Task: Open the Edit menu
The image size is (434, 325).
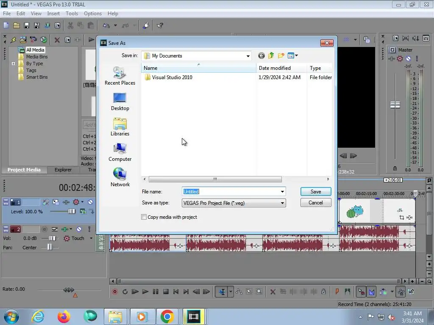Action: [x=20, y=14]
